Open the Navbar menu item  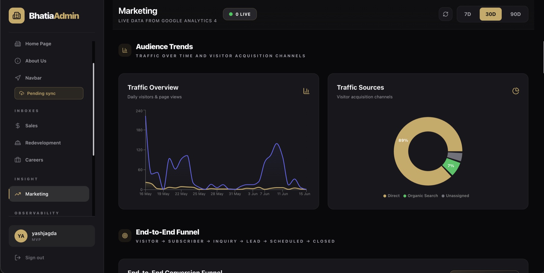(x=49, y=78)
